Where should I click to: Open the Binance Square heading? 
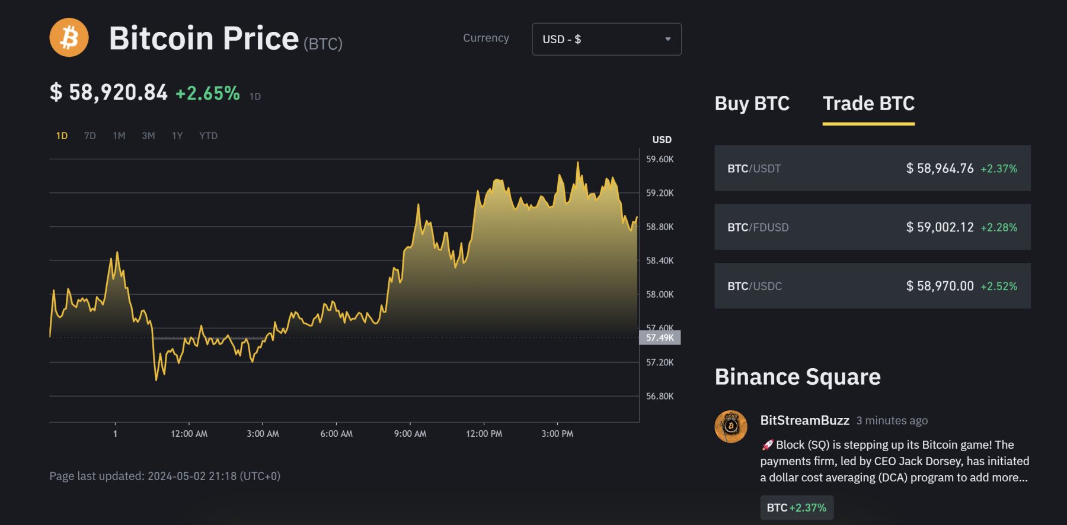coord(797,377)
